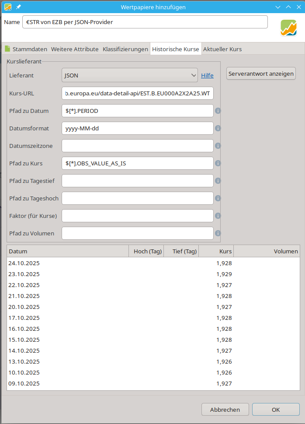Click the info icon beside Faktor (für Kurse)
The width and height of the screenshot is (305, 424).
218,216
